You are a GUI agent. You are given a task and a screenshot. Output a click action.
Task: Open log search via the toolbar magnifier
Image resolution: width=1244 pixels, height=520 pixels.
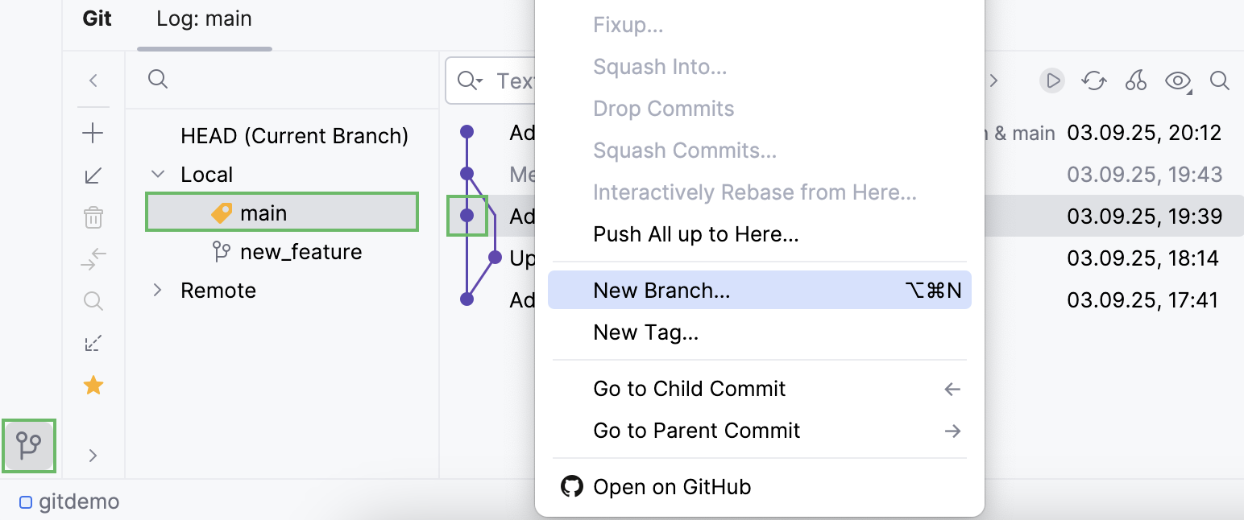[x=1219, y=80]
